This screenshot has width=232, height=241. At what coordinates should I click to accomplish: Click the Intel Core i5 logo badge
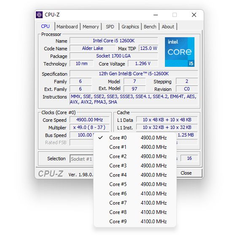180,52
